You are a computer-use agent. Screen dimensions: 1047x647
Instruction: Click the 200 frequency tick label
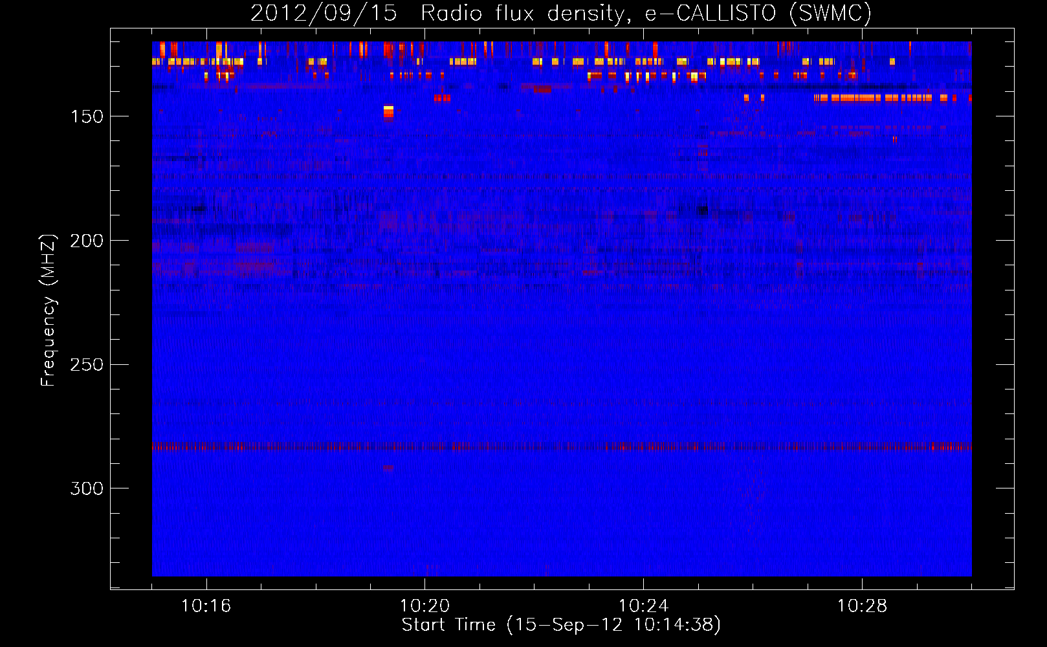[x=87, y=241]
